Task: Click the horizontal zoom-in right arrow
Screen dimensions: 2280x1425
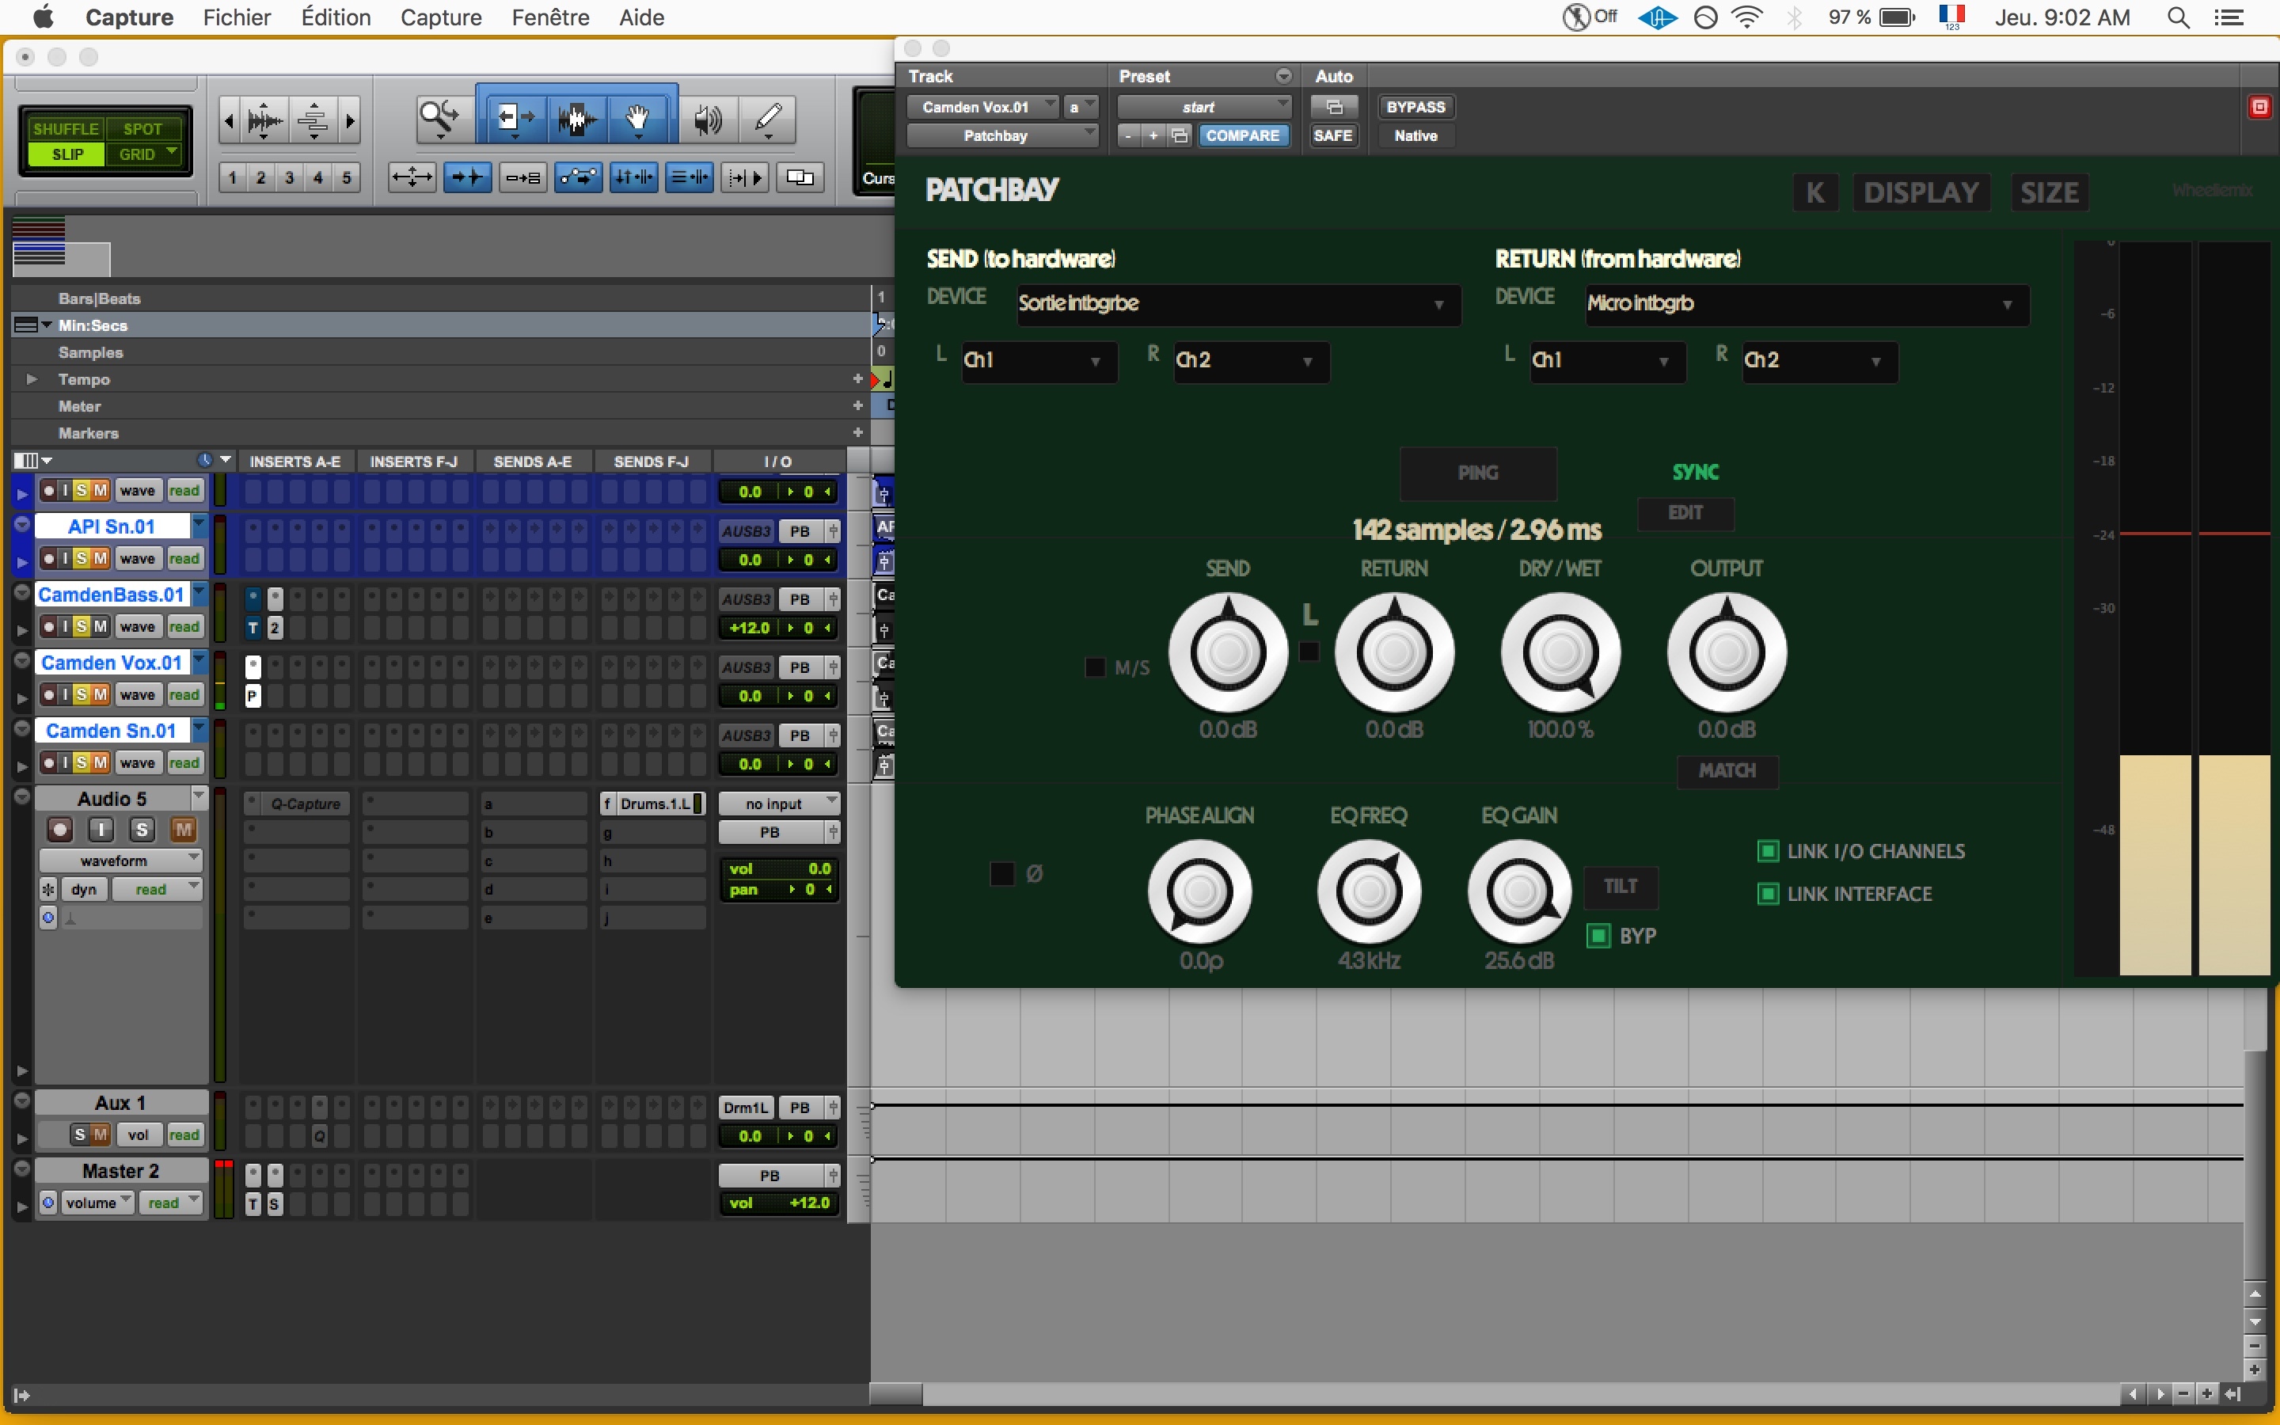Action: (350, 120)
